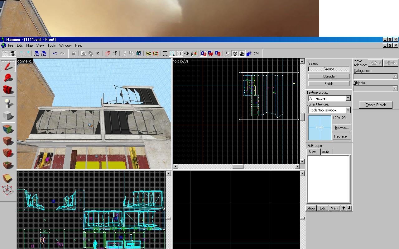Open the Objects prefab dropdown
The height and width of the screenshot is (249, 399).
point(395,89)
